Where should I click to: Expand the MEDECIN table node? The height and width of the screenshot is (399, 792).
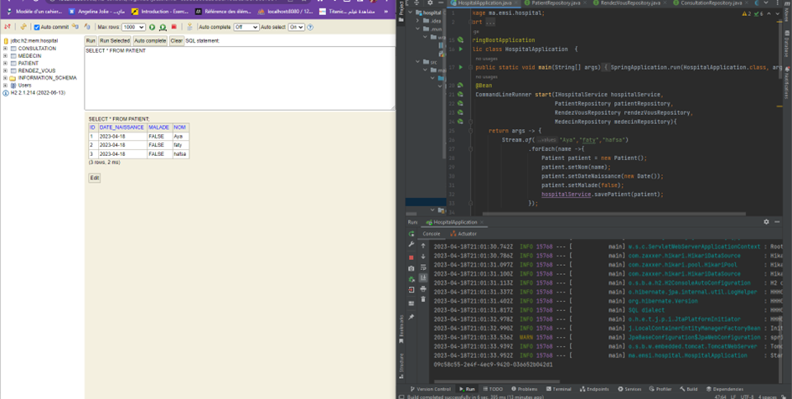coord(5,56)
